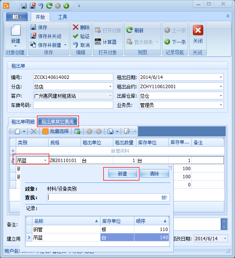Click the 车牌号码 input field
235x258 pixels.
pyautogui.click(x=72, y=105)
